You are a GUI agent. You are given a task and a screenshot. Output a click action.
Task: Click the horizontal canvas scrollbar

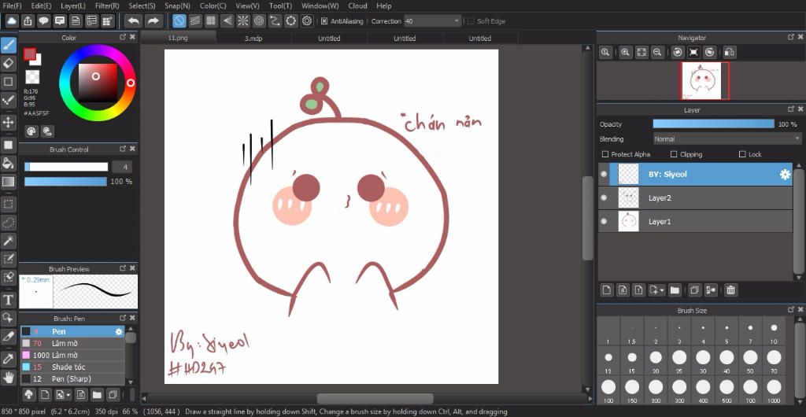click(x=375, y=399)
